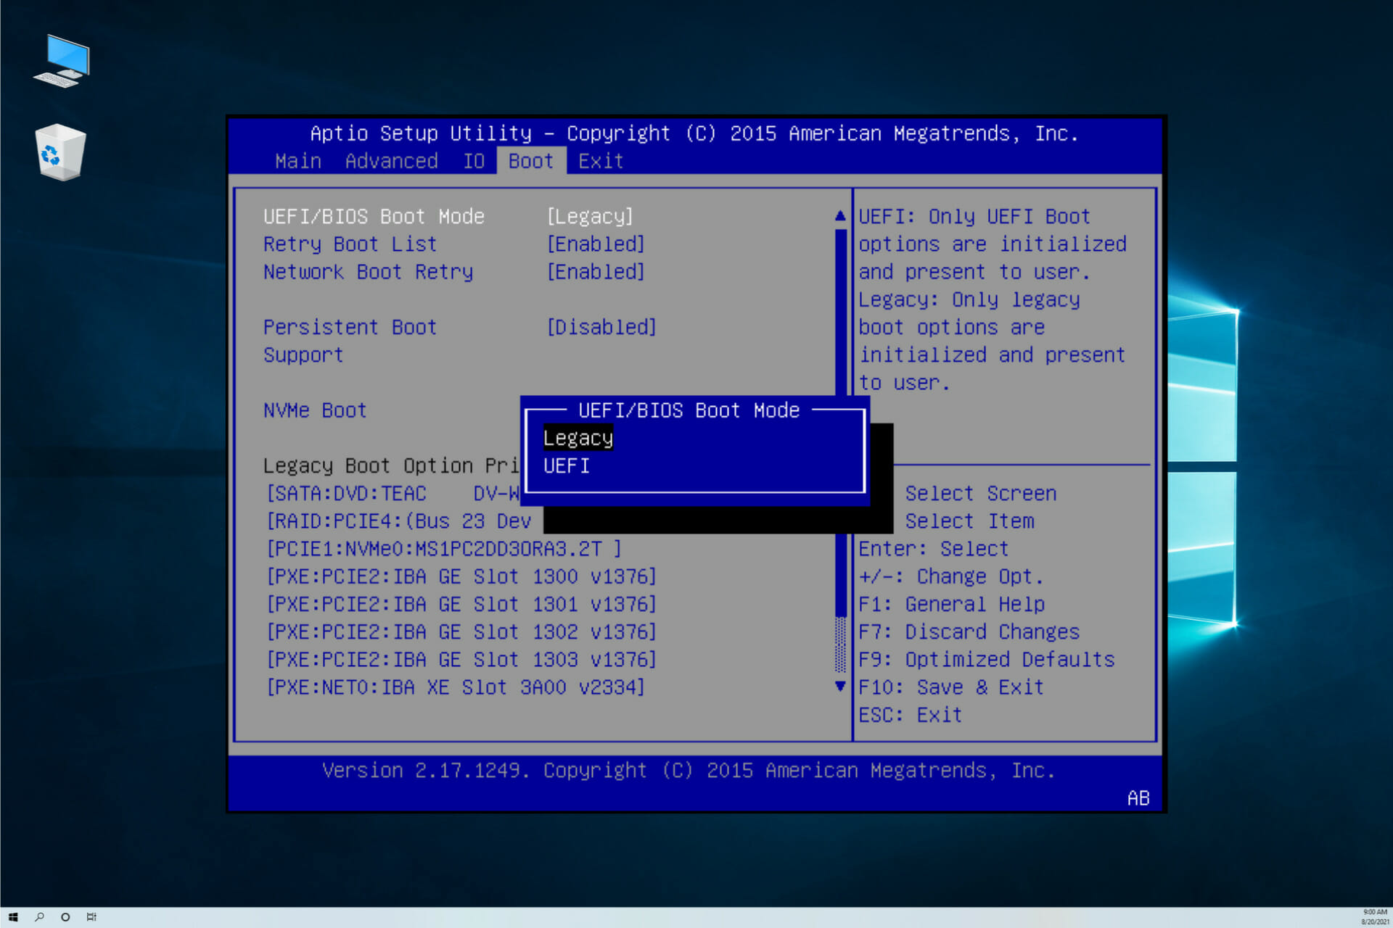Open the Advanced tab
This screenshot has width=1393, height=928.
point(389,159)
